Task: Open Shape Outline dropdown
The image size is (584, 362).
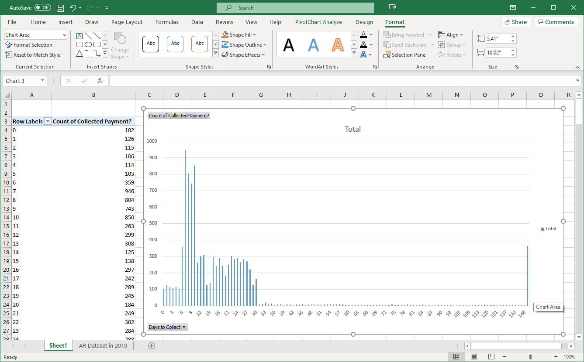Action: click(244, 45)
